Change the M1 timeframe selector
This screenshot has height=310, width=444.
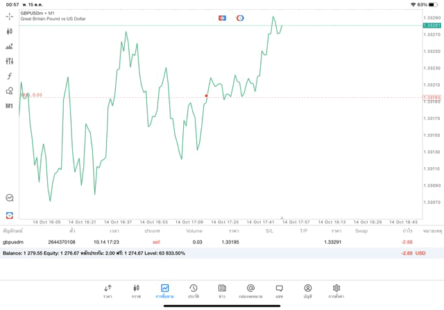coord(9,106)
